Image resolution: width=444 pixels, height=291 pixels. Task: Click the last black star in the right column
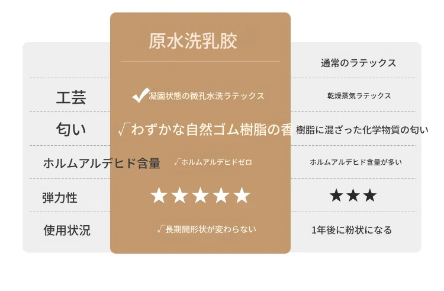point(370,196)
